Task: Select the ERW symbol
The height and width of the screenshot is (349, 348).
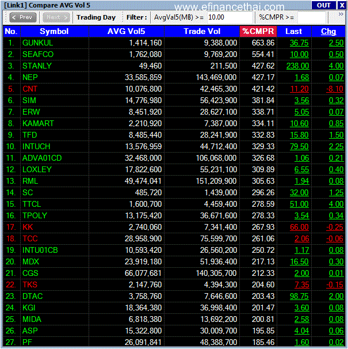Action: [31, 112]
